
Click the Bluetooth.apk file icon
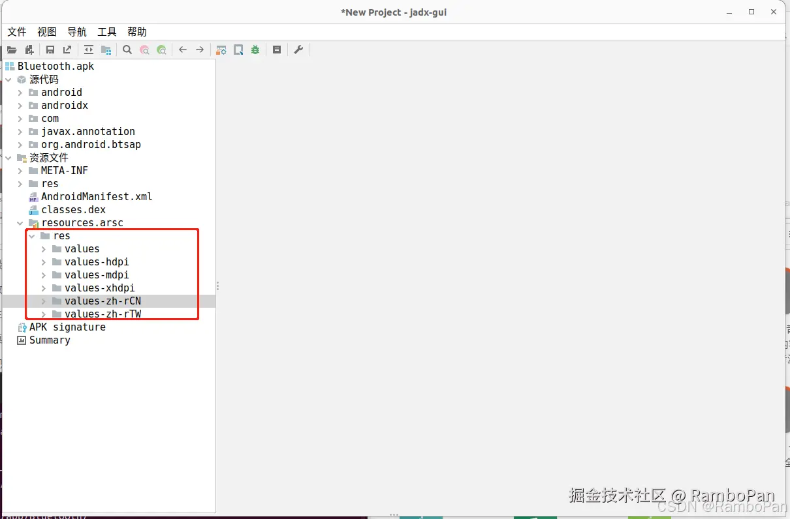point(10,67)
